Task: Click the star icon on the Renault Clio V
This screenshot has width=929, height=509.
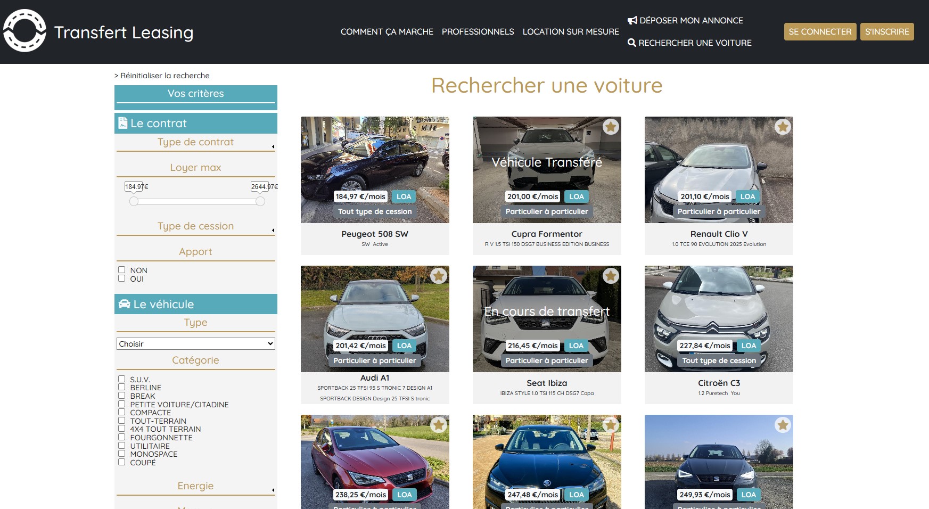Action: pyautogui.click(x=782, y=127)
